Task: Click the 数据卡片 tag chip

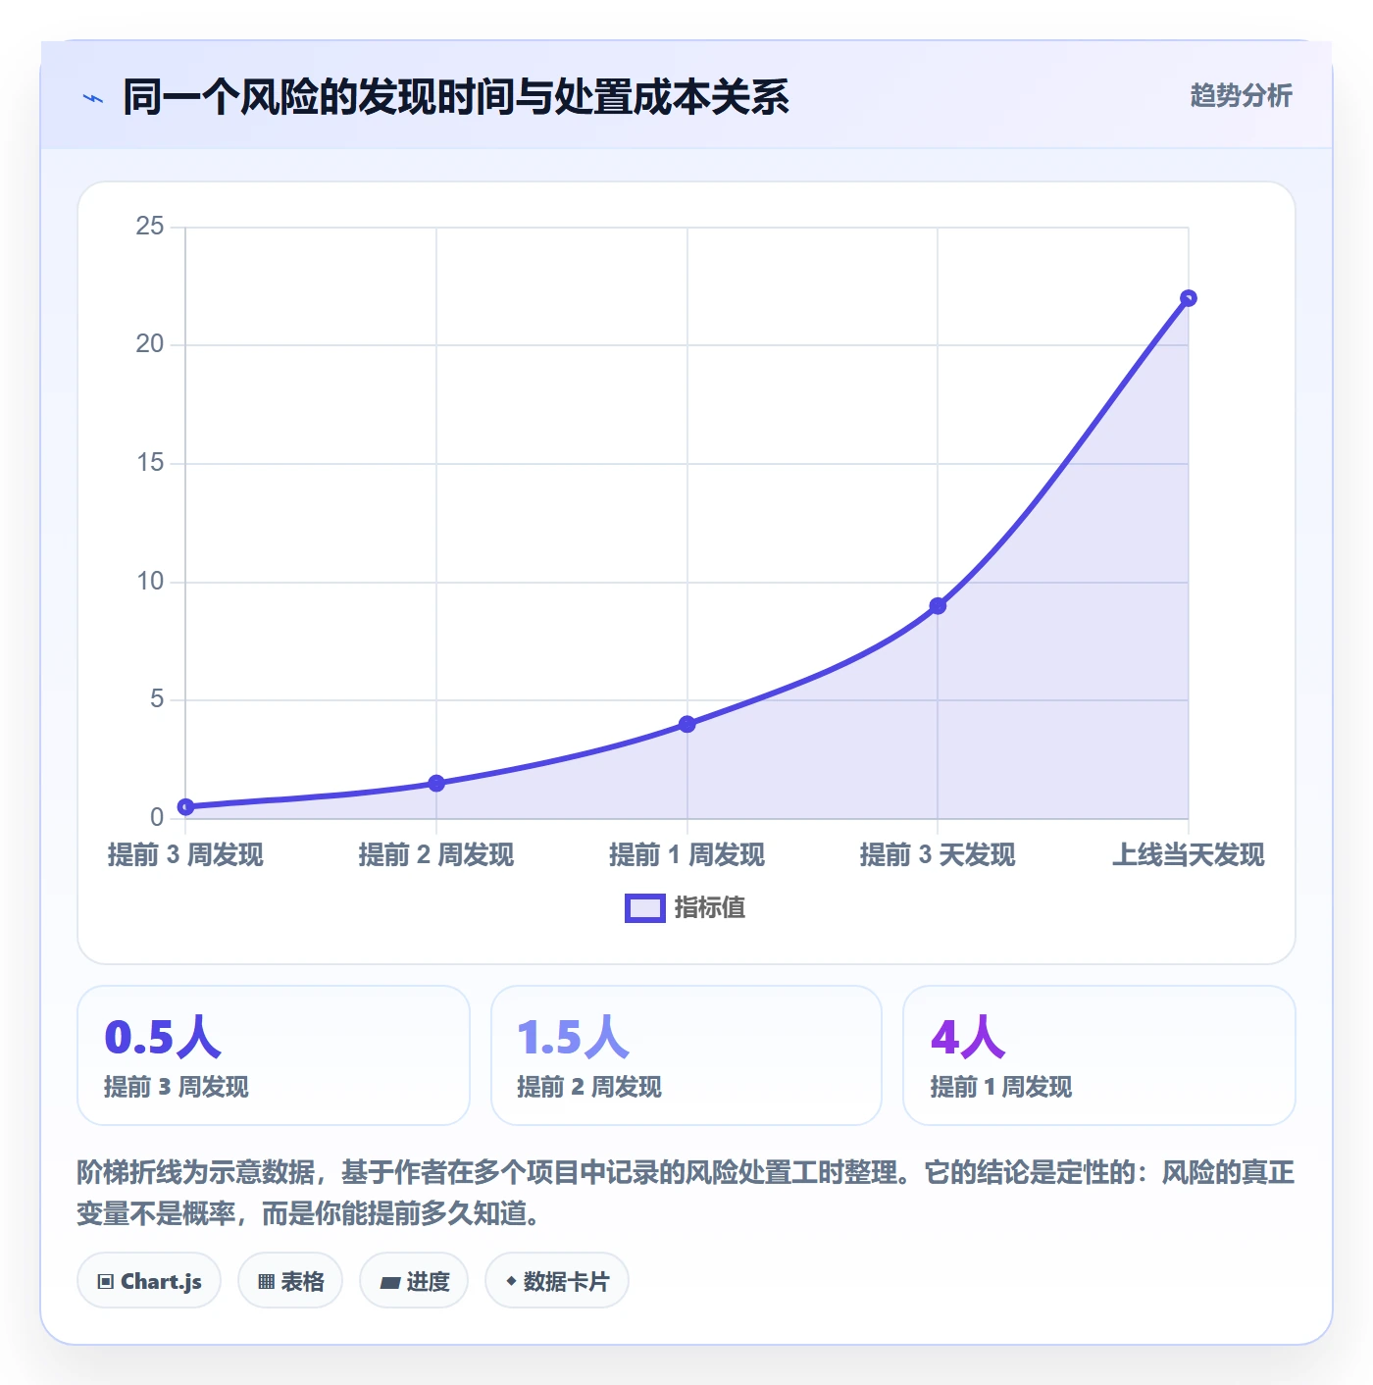Action: pyautogui.click(x=557, y=1280)
